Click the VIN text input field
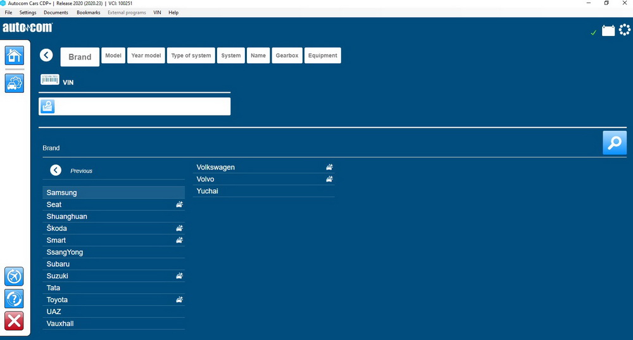Image resolution: width=633 pixels, height=340 pixels. [142, 107]
